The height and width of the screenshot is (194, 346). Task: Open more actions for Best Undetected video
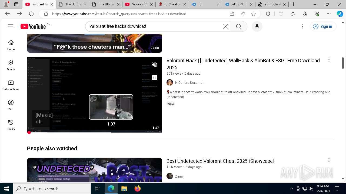[329, 160]
